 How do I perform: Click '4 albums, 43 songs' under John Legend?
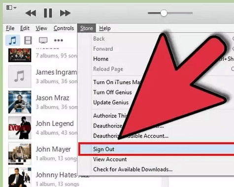click(57, 132)
